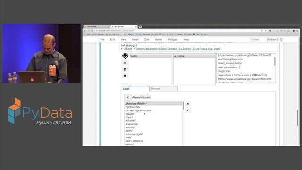The width and height of the screenshot is (302, 170).
Task: Select the .Trash/ folder
Action: pos(153,117)
